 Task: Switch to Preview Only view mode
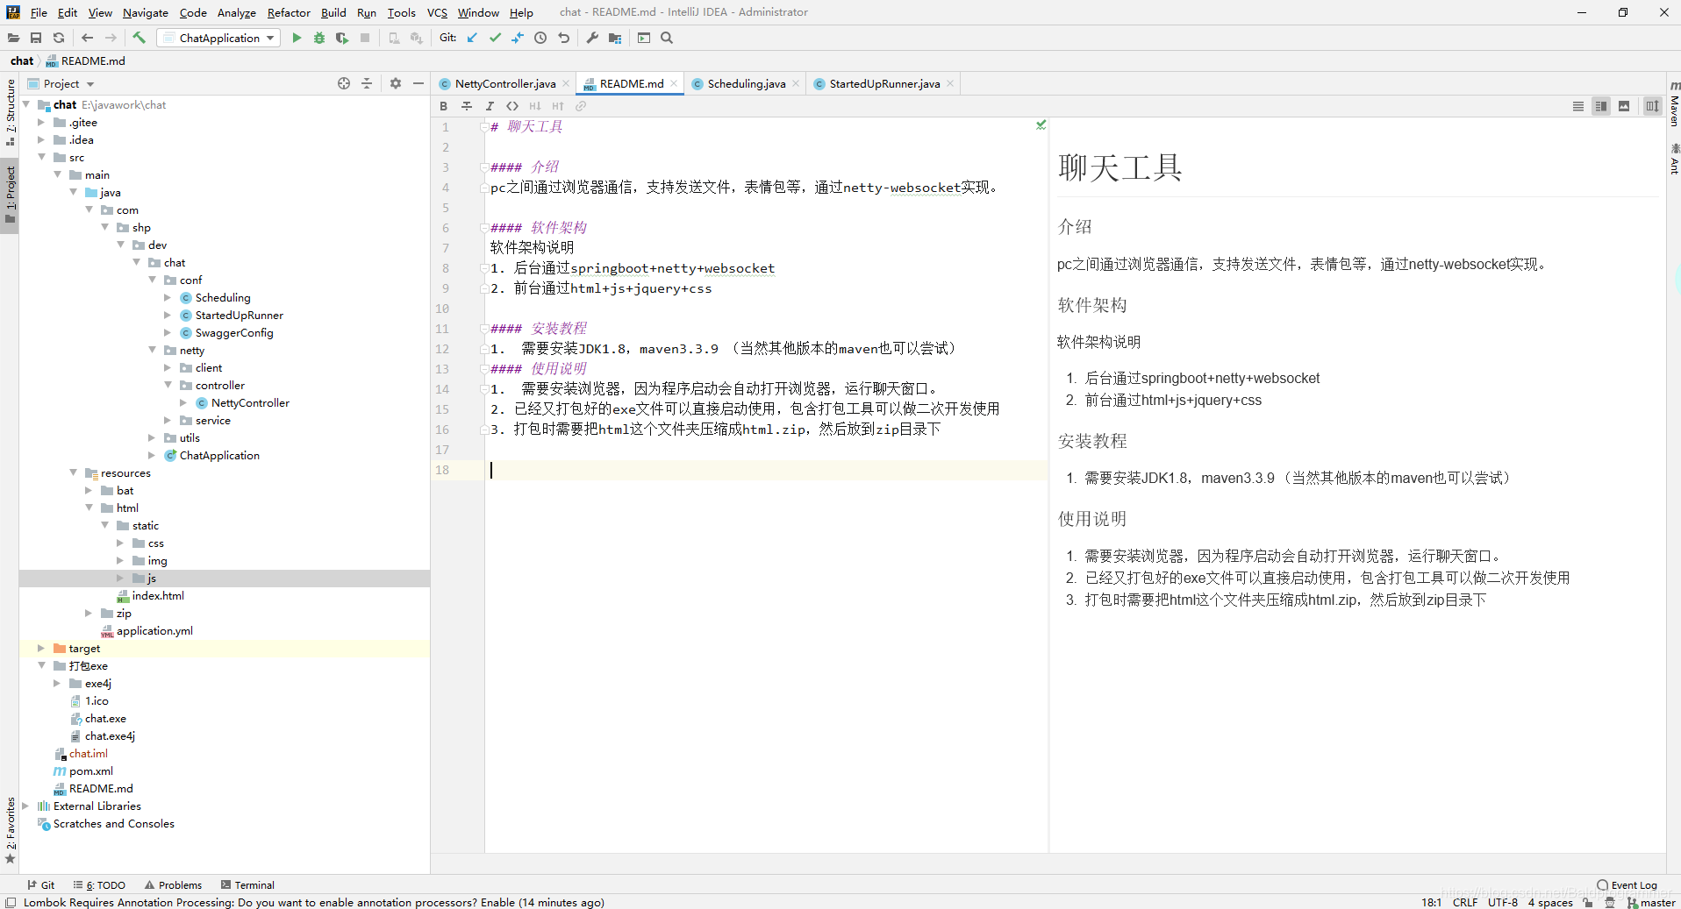(1624, 106)
